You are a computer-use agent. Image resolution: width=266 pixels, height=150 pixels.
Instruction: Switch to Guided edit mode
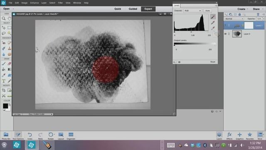coord(133,9)
